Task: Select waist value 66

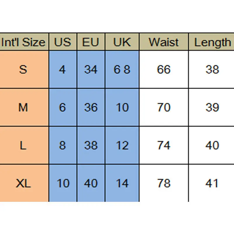Action: pos(164,69)
